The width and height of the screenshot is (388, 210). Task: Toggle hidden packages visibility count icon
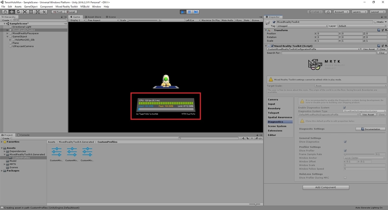coord(258,138)
